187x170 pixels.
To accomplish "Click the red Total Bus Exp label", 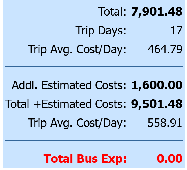I will pos(85,159).
